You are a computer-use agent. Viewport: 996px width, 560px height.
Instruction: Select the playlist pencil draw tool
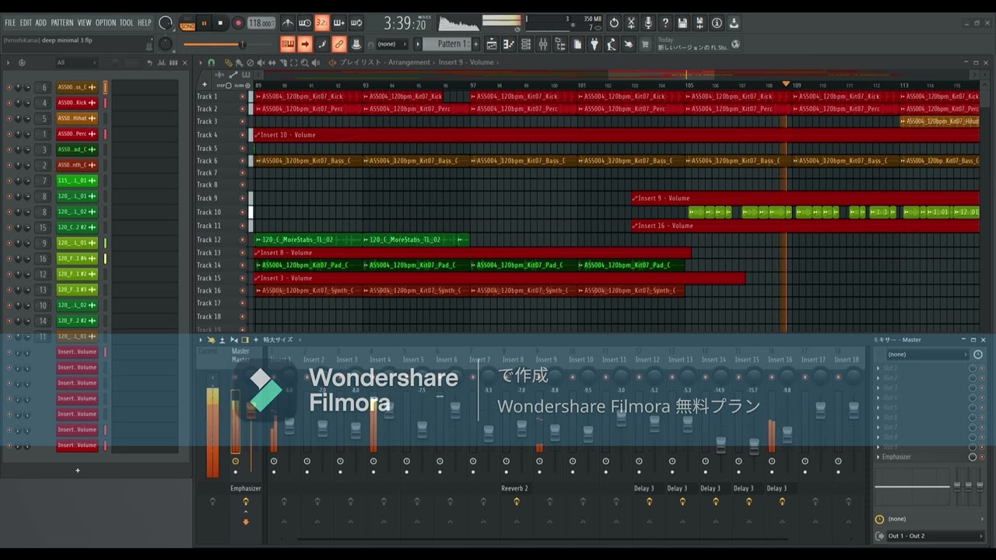[228, 62]
